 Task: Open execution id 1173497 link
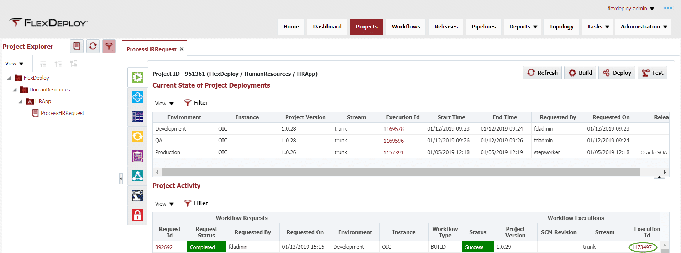pos(642,247)
